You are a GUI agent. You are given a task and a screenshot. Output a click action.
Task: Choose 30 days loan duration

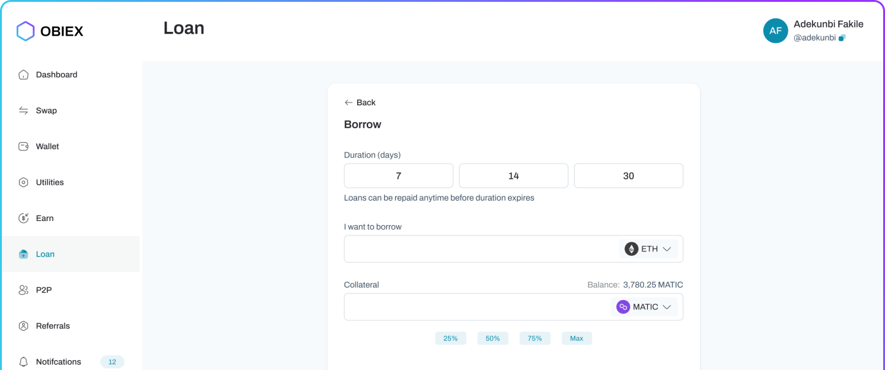[x=628, y=176]
